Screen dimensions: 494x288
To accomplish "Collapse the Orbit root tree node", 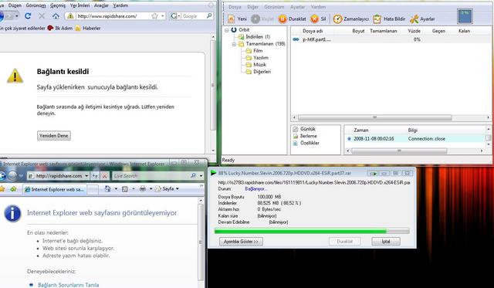I will click(226, 30).
